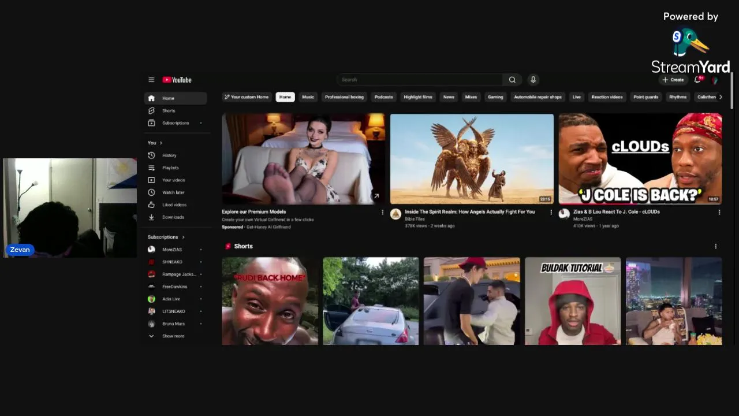Select Mixes filter chip
Viewport: 739px width, 416px height.
(x=471, y=97)
